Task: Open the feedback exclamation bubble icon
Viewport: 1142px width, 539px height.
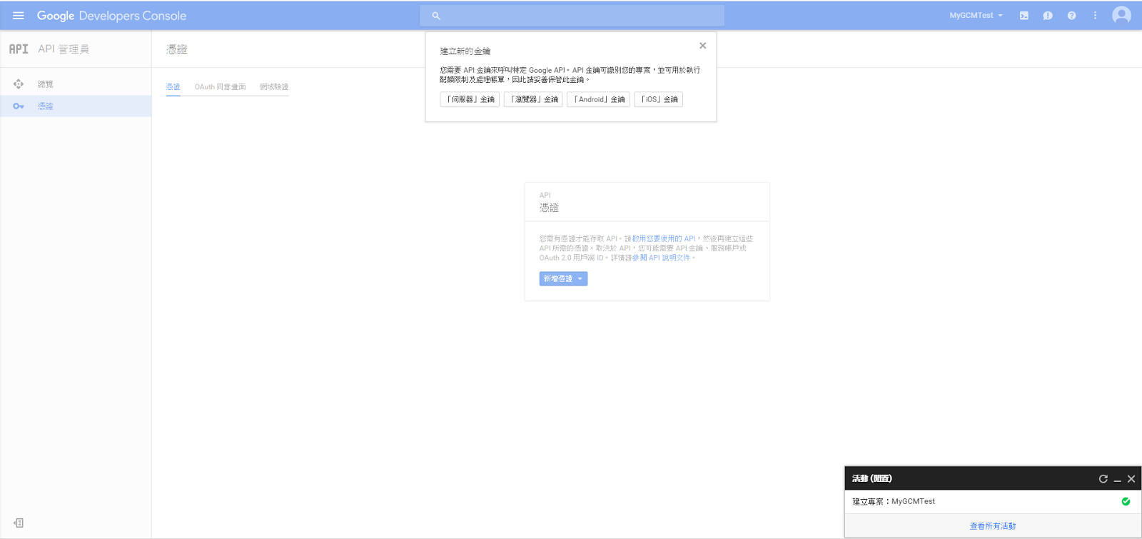Action: [1048, 16]
